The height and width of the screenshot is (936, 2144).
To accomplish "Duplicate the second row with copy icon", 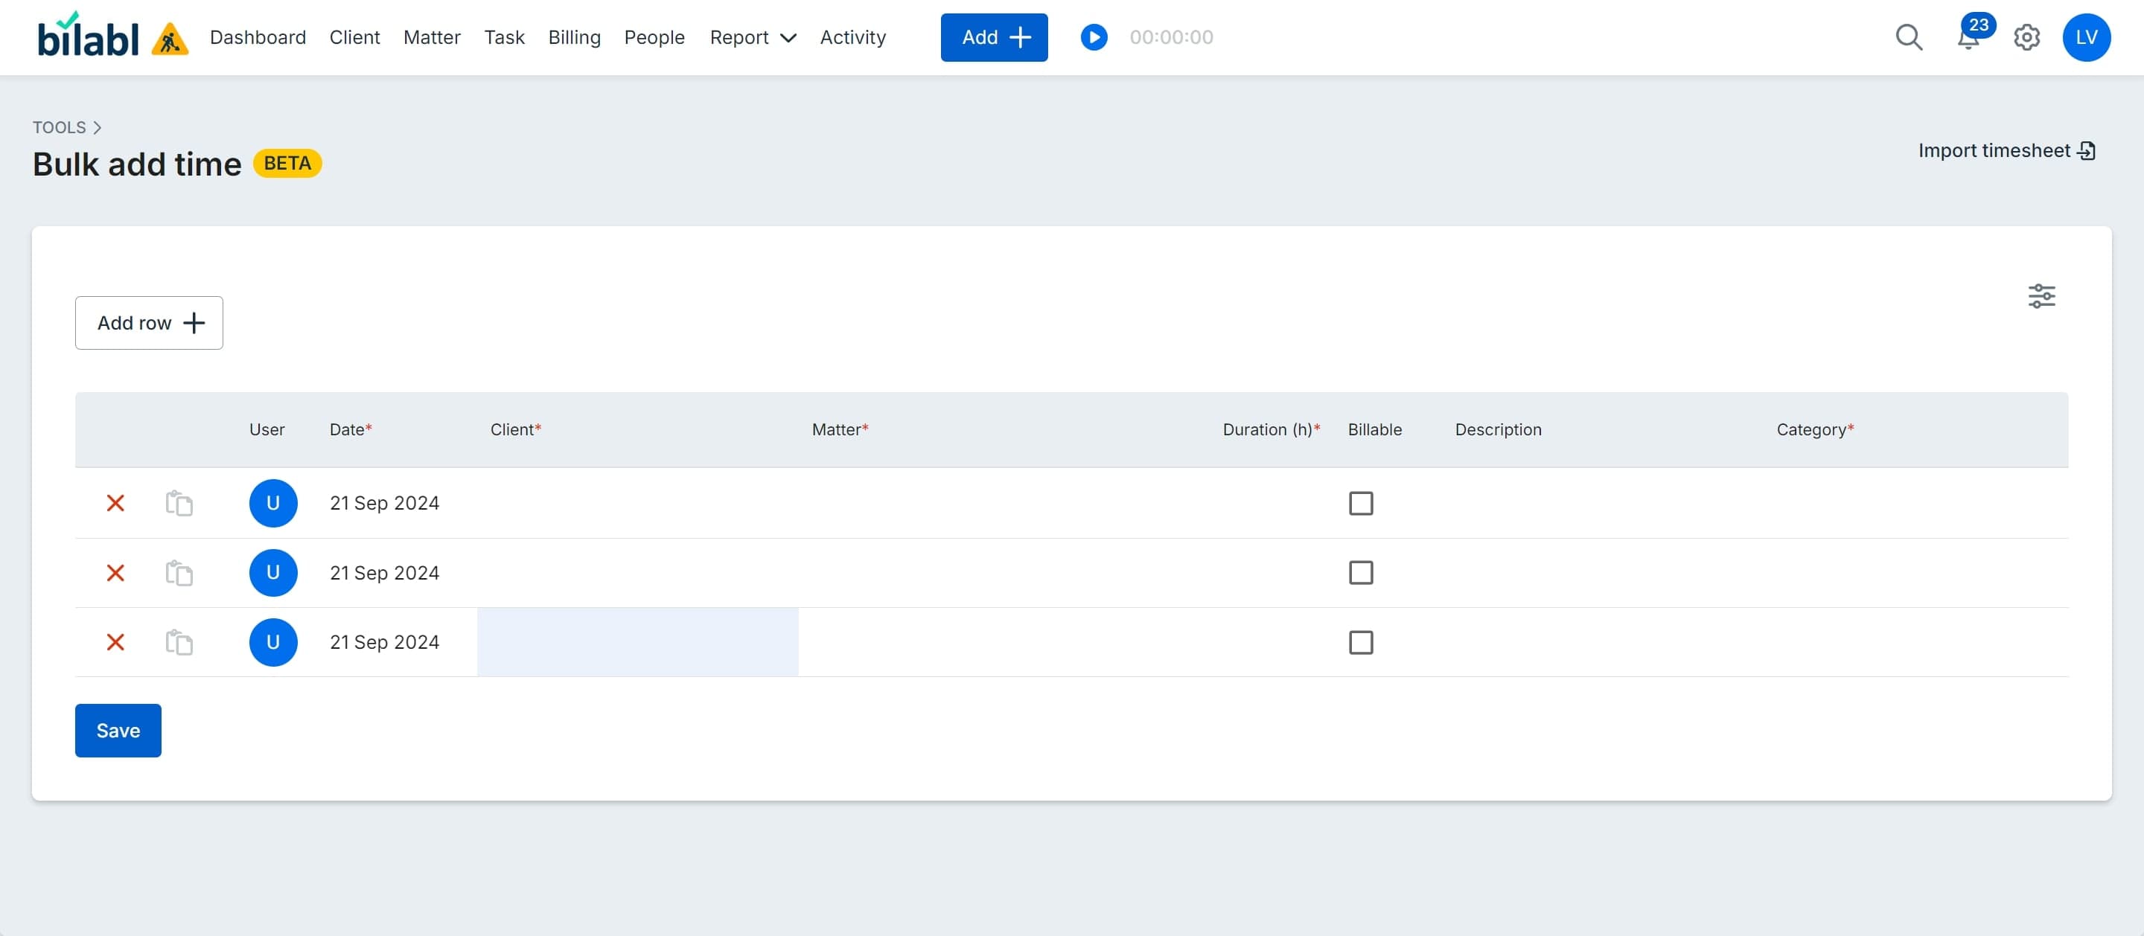I will [179, 572].
